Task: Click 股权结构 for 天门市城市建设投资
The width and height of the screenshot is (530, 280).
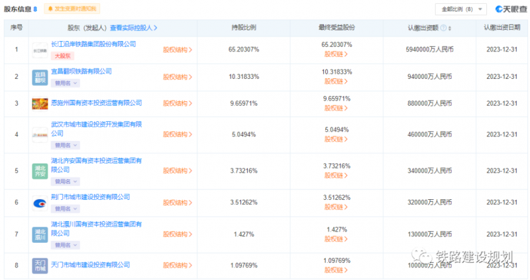Action: 178,265
